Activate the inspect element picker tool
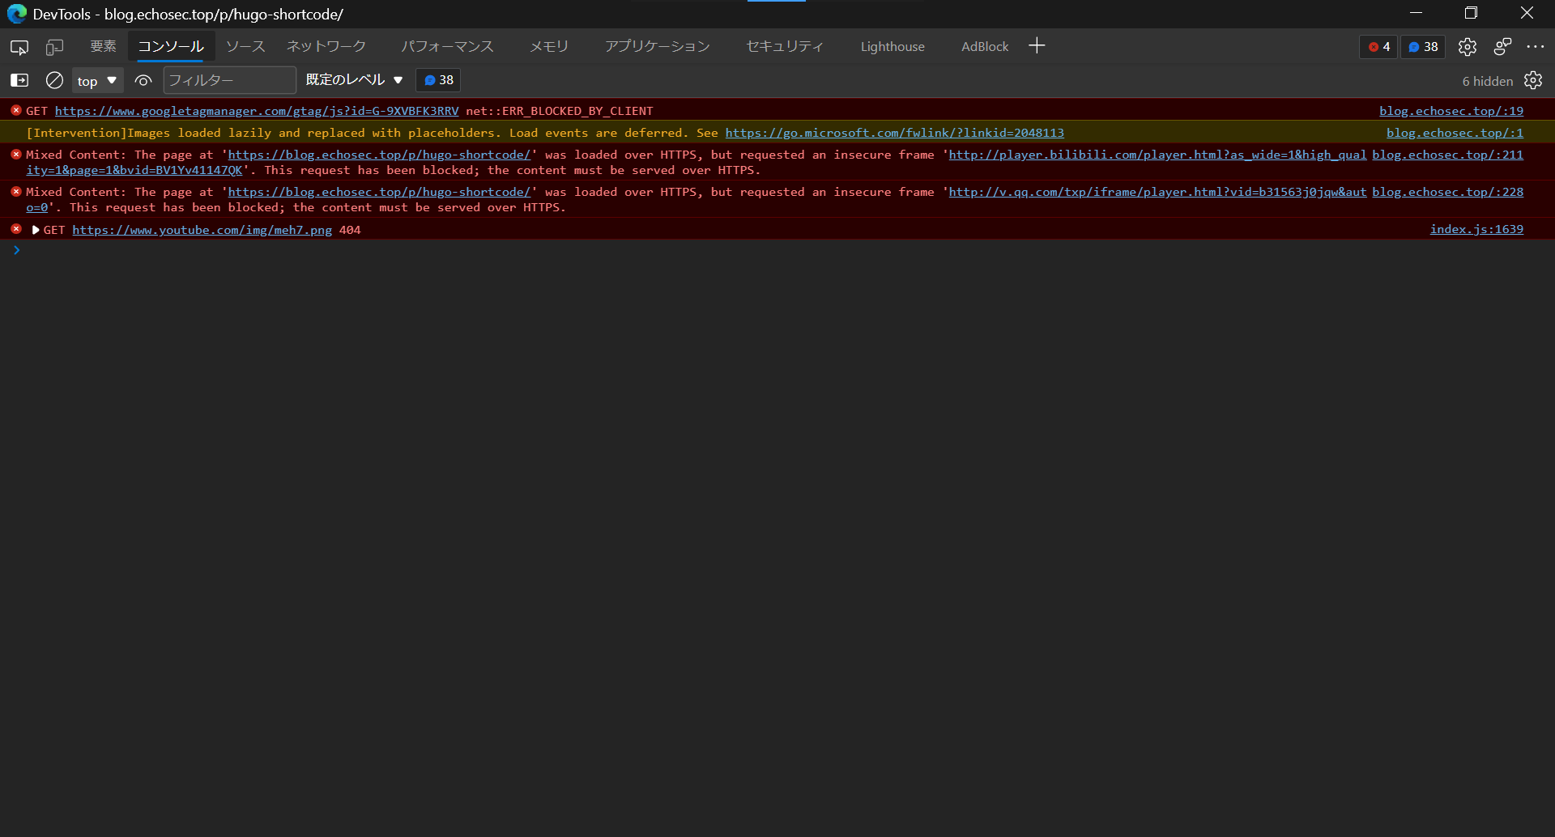 click(18, 47)
